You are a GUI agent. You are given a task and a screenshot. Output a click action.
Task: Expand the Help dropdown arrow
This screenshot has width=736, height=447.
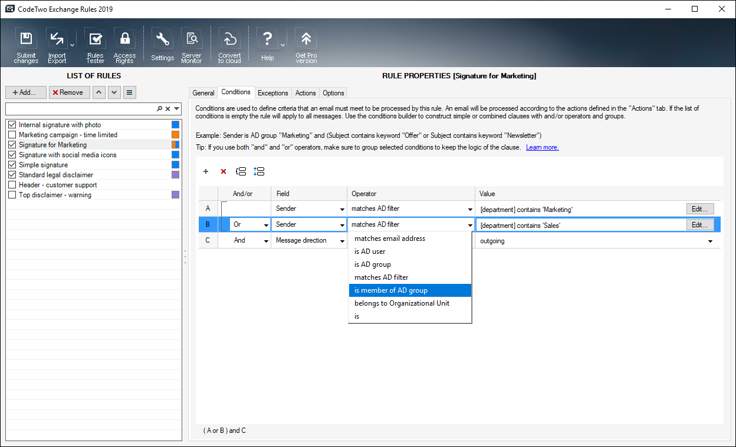pyautogui.click(x=282, y=45)
